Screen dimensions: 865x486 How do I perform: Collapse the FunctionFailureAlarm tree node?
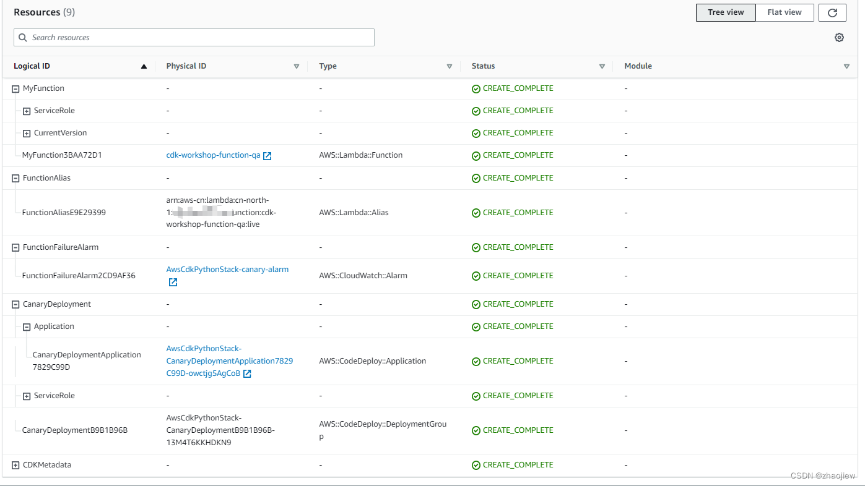(x=16, y=247)
